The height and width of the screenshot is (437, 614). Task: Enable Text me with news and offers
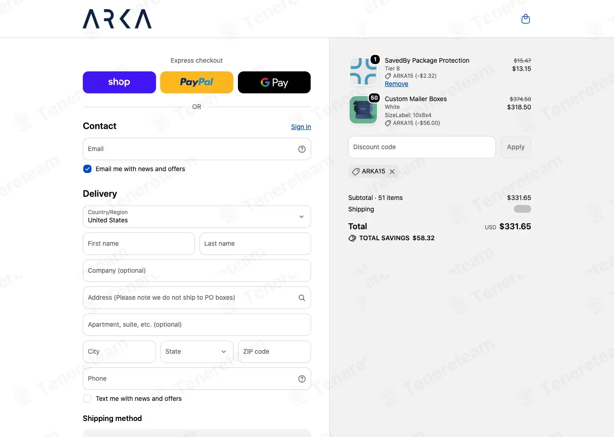tap(87, 399)
